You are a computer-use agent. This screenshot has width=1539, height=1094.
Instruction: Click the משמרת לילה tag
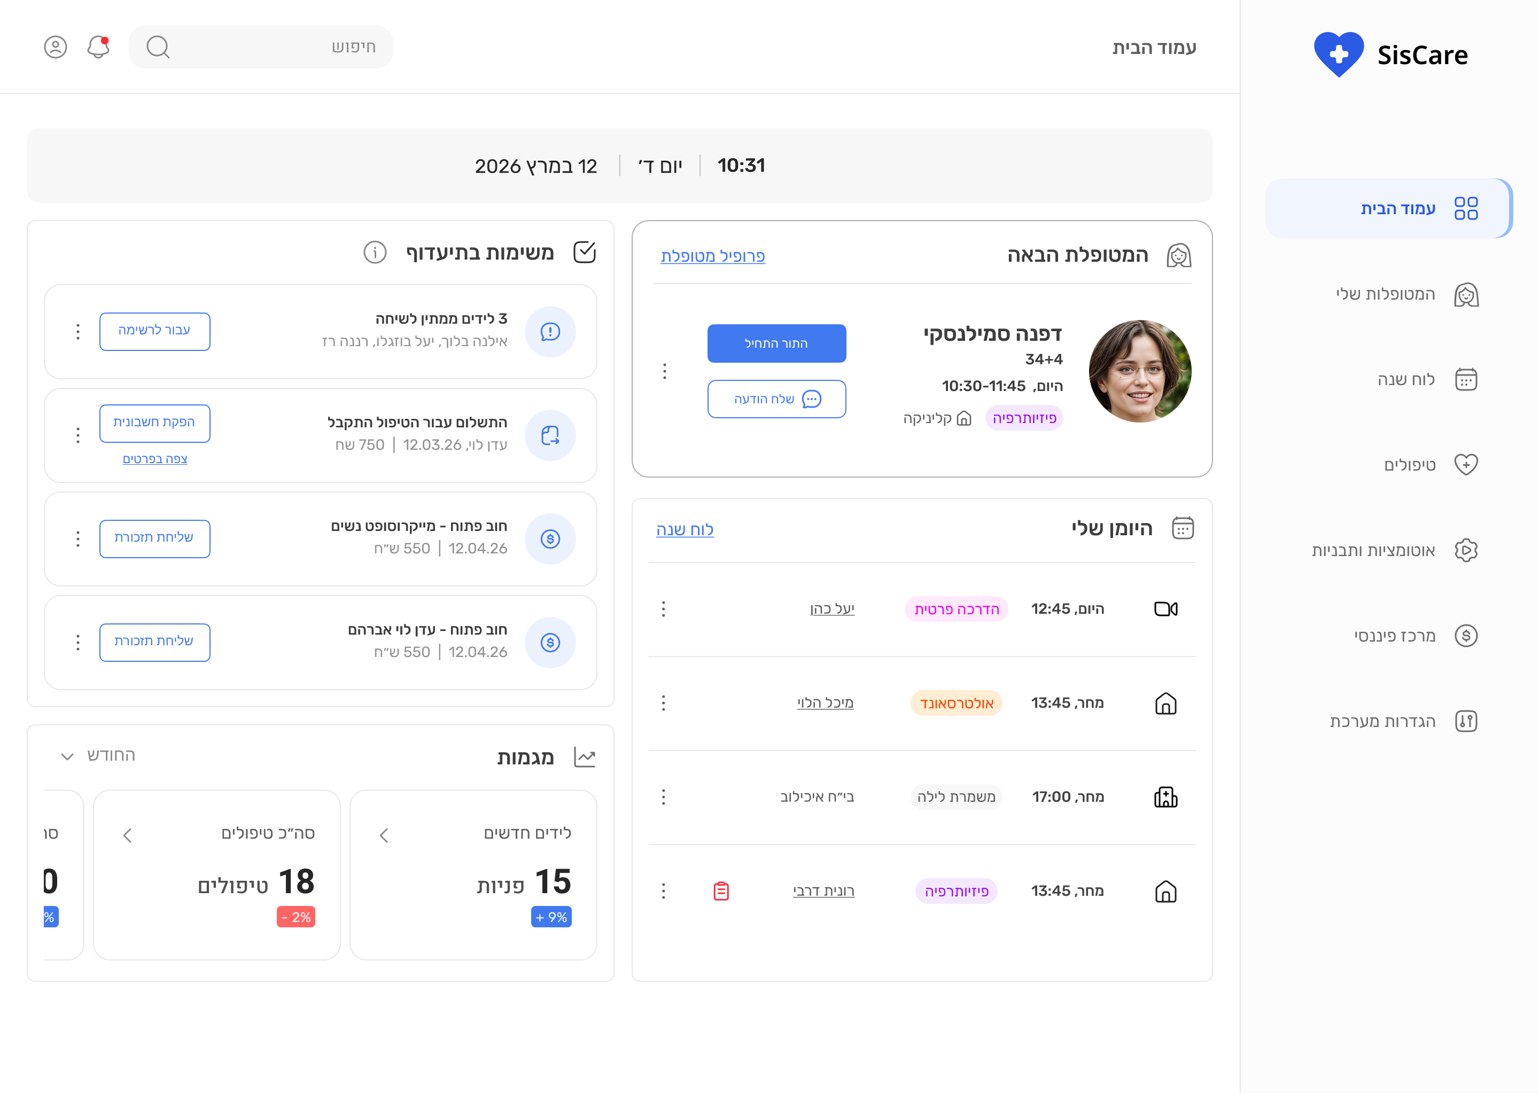click(x=956, y=798)
